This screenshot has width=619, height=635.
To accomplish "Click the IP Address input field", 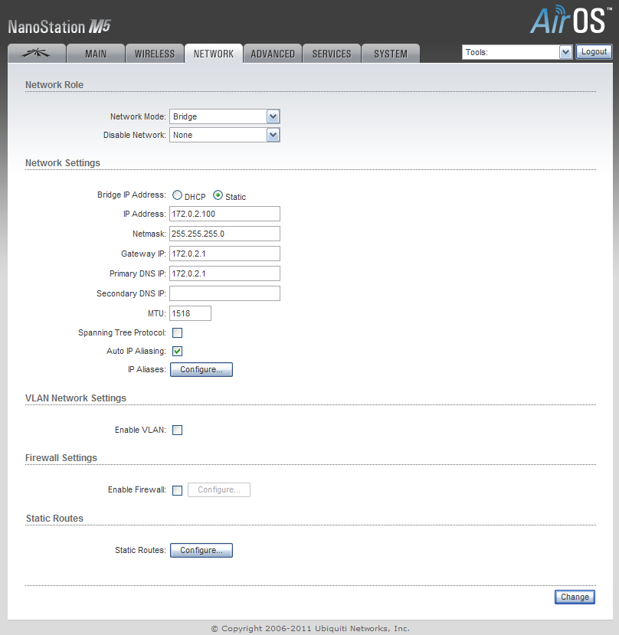I will click(x=224, y=214).
